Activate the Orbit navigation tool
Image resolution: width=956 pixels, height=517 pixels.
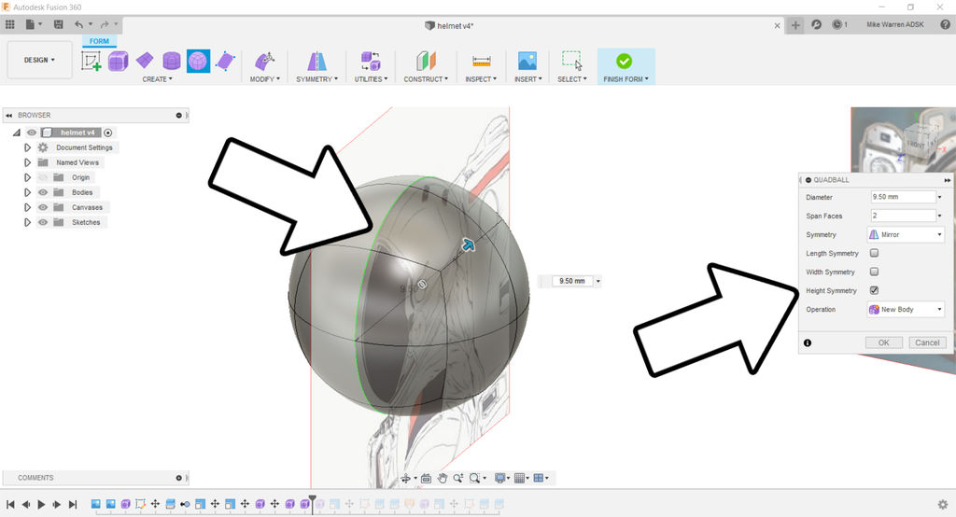point(405,479)
